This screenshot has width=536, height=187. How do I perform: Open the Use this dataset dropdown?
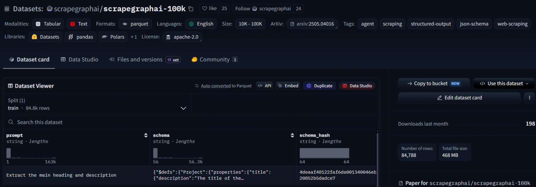point(504,84)
